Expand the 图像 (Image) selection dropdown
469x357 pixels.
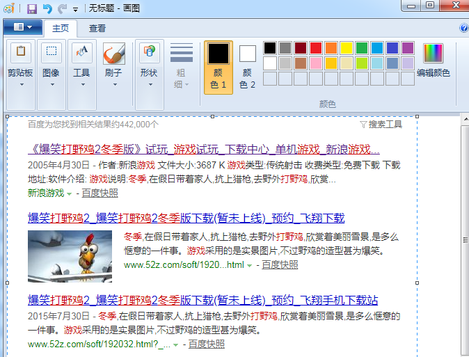click(x=51, y=85)
